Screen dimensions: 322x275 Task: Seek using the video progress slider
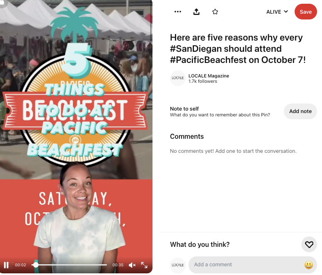tap(69, 265)
